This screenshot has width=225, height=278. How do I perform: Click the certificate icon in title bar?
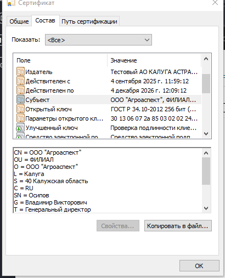[11, 3]
